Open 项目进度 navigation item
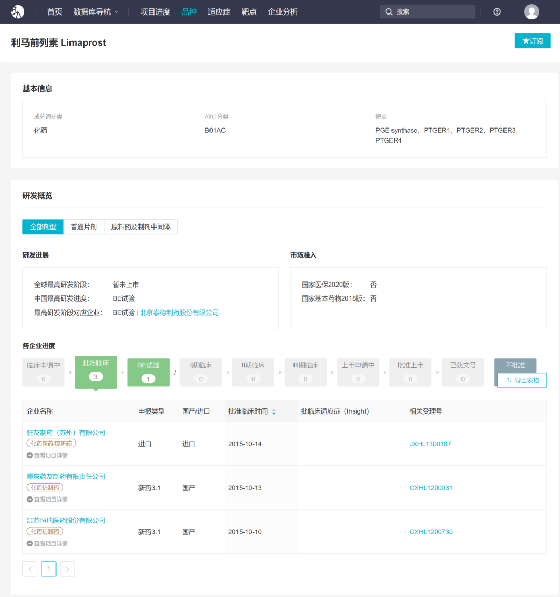Image resolution: width=560 pixels, height=597 pixels. point(155,12)
